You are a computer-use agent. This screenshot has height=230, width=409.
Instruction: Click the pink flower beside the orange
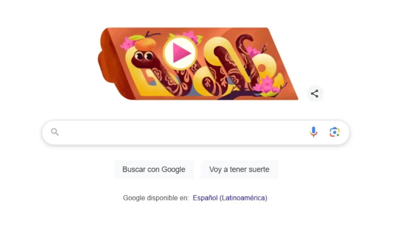pos(127,44)
